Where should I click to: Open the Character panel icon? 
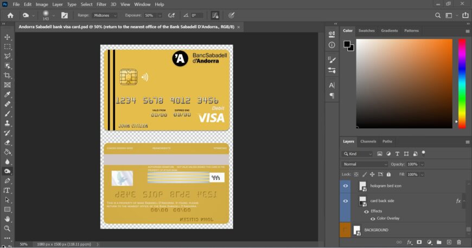331,86
